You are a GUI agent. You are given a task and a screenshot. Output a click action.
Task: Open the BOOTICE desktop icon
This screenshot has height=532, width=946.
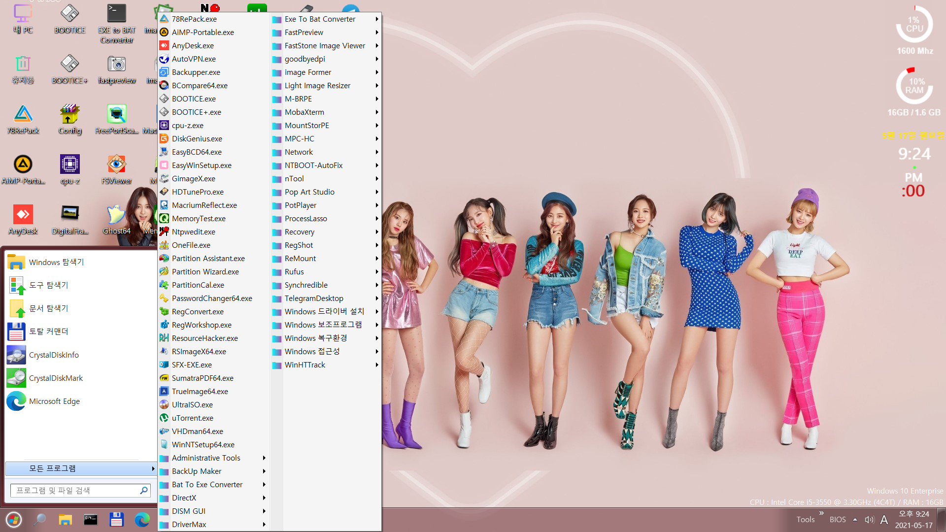click(x=69, y=20)
